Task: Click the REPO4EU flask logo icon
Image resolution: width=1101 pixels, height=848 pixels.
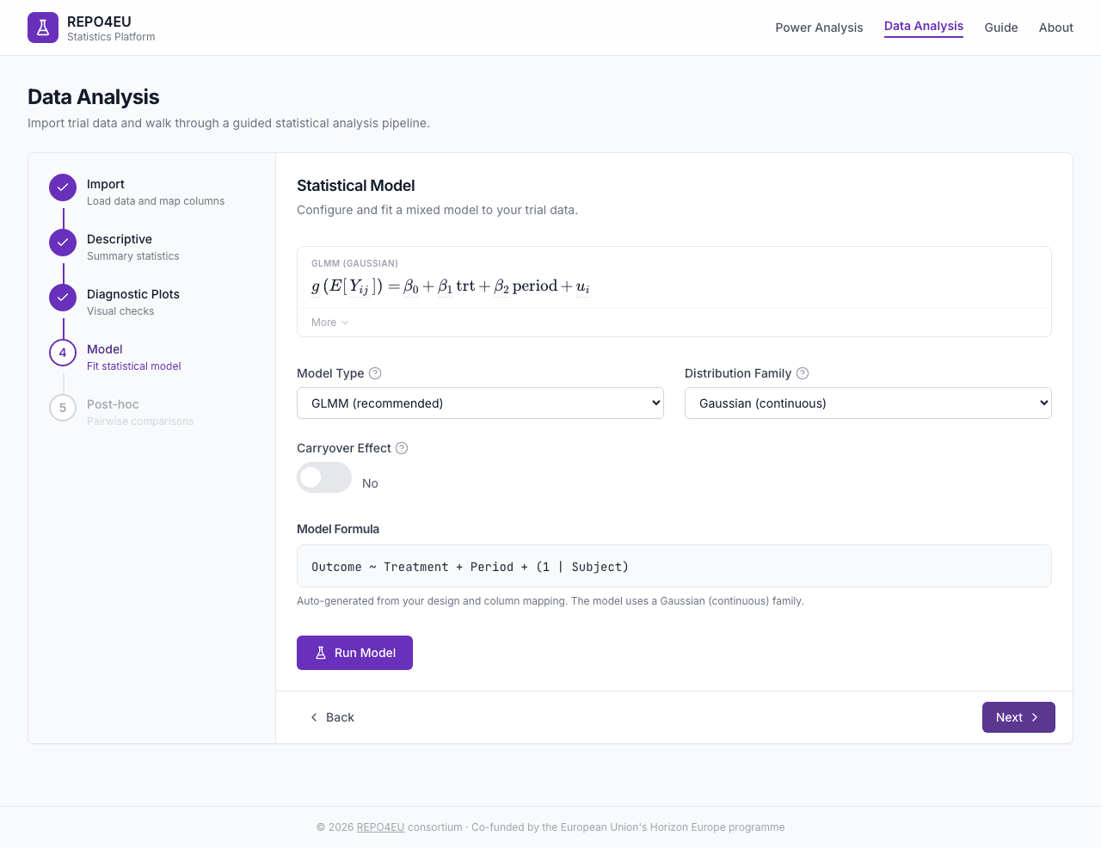Action: pos(43,28)
